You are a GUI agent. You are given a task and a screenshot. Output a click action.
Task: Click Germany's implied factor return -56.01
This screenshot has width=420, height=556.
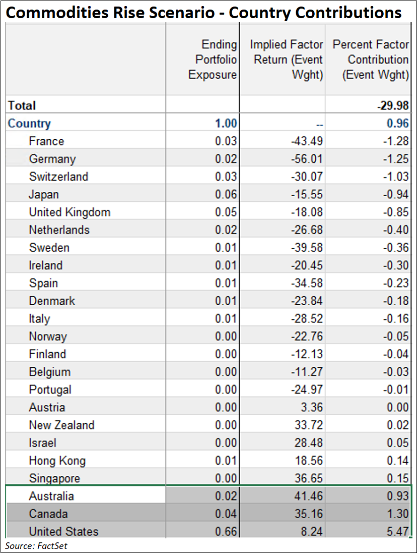307,159
